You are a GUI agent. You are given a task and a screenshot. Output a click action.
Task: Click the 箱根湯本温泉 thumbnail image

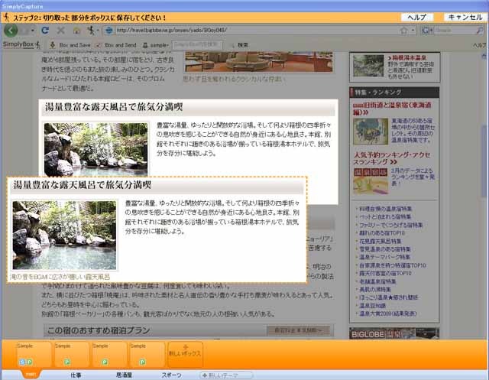(x=368, y=66)
